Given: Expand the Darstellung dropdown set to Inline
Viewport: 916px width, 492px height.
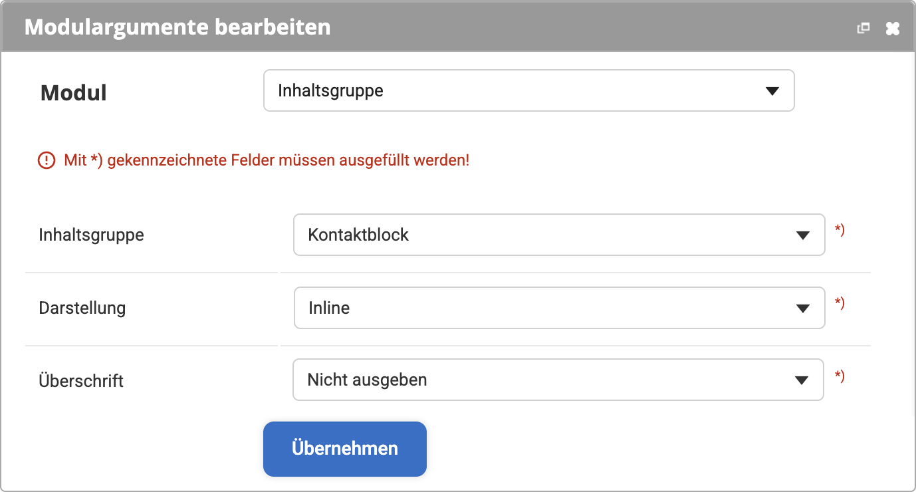Looking at the screenshot, I should pyautogui.click(x=560, y=308).
